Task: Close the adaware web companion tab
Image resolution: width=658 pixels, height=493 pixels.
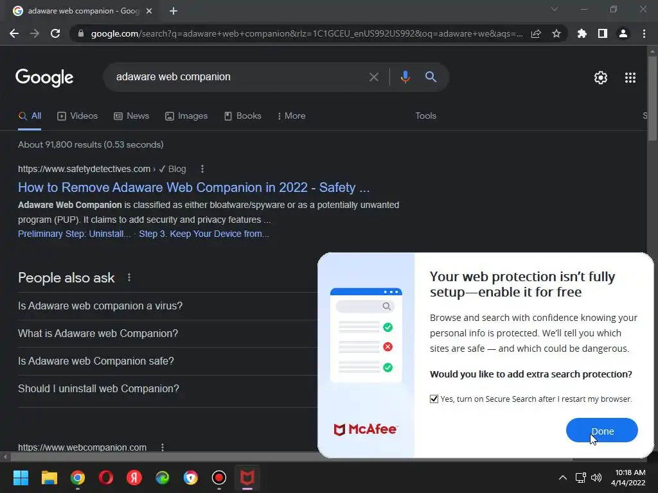Action: pyautogui.click(x=149, y=11)
